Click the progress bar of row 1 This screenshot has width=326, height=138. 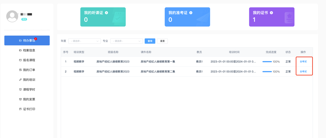[x=267, y=62]
